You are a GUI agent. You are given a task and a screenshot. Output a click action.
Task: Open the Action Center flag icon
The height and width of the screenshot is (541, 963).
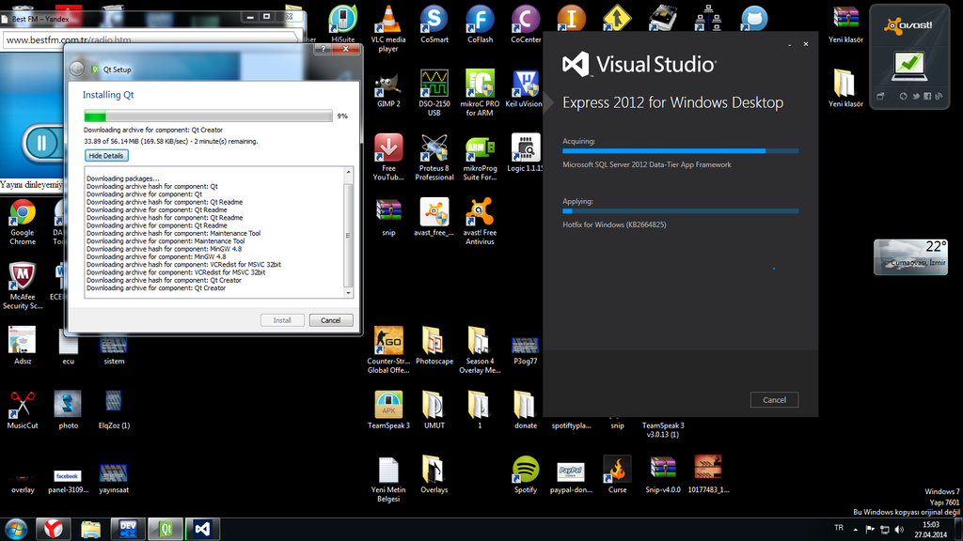pyautogui.click(x=870, y=530)
